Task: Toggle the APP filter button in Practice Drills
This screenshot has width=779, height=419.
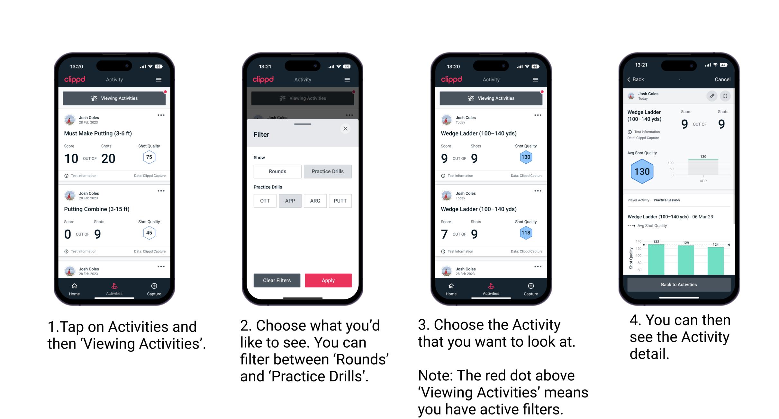Action: pyautogui.click(x=290, y=200)
